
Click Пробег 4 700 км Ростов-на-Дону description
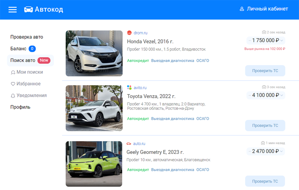pyautogui.click(x=166, y=106)
